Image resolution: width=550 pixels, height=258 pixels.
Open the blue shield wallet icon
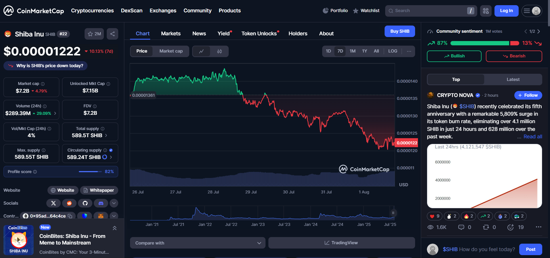pos(85,216)
